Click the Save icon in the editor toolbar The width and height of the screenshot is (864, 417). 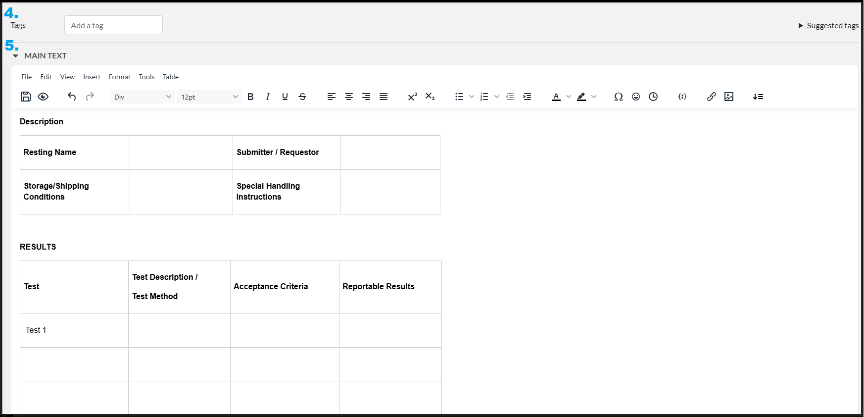tap(26, 97)
